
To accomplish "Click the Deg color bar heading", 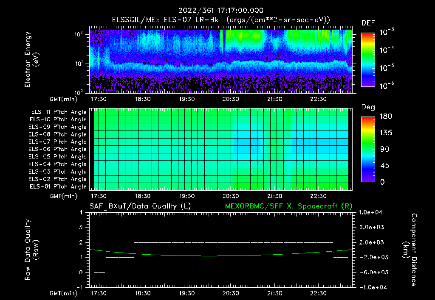I will (x=368, y=107).
